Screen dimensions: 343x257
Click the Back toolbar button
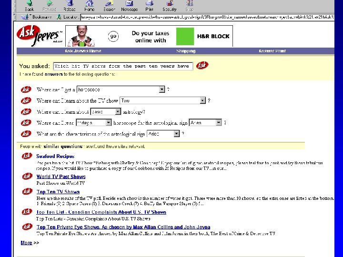pyautogui.click(x=29, y=6)
